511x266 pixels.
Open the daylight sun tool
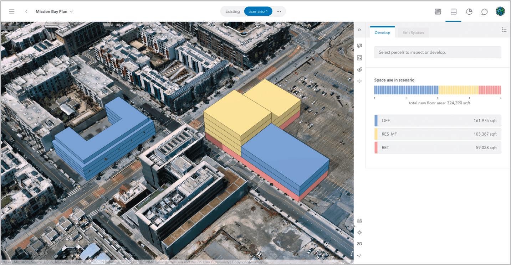click(x=359, y=232)
